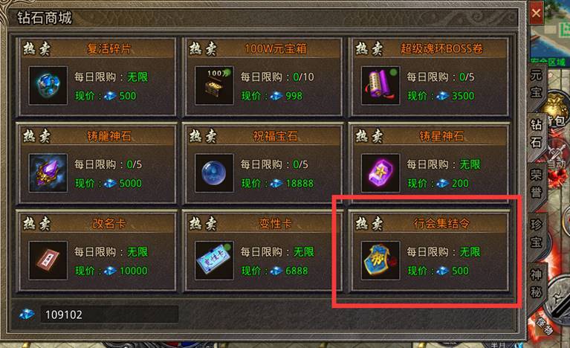Viewport: 570px width, 348px height.
Task: Click the diamond balance field showing 109102
Action: tap(109, 315)
